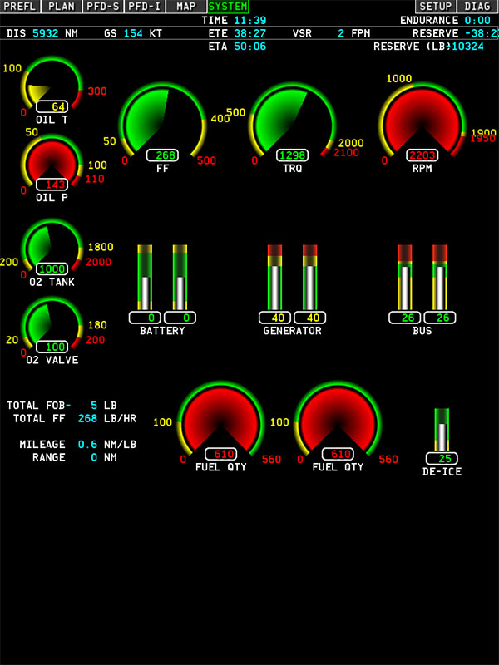This screenshot has height=665, width=499.
Task: Click the DIS 5932 NM value
Action: [x=46, y=33]
